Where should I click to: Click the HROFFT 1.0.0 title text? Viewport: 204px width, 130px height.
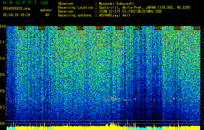(x=25, y=3)
